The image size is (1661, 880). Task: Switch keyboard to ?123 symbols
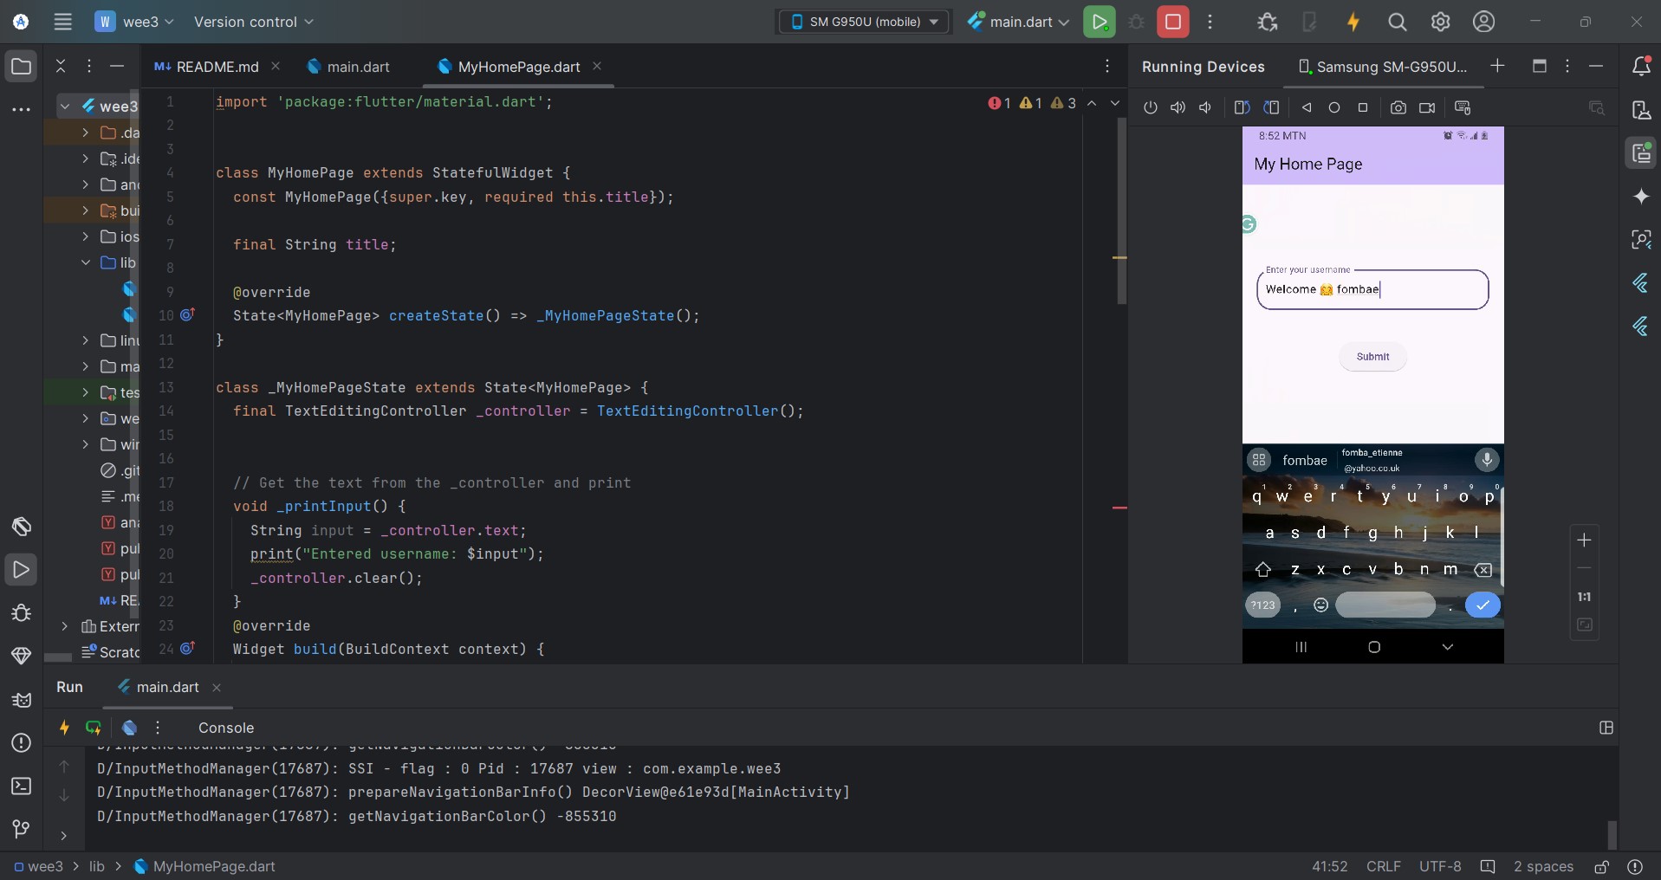(x=1262, y=605)
